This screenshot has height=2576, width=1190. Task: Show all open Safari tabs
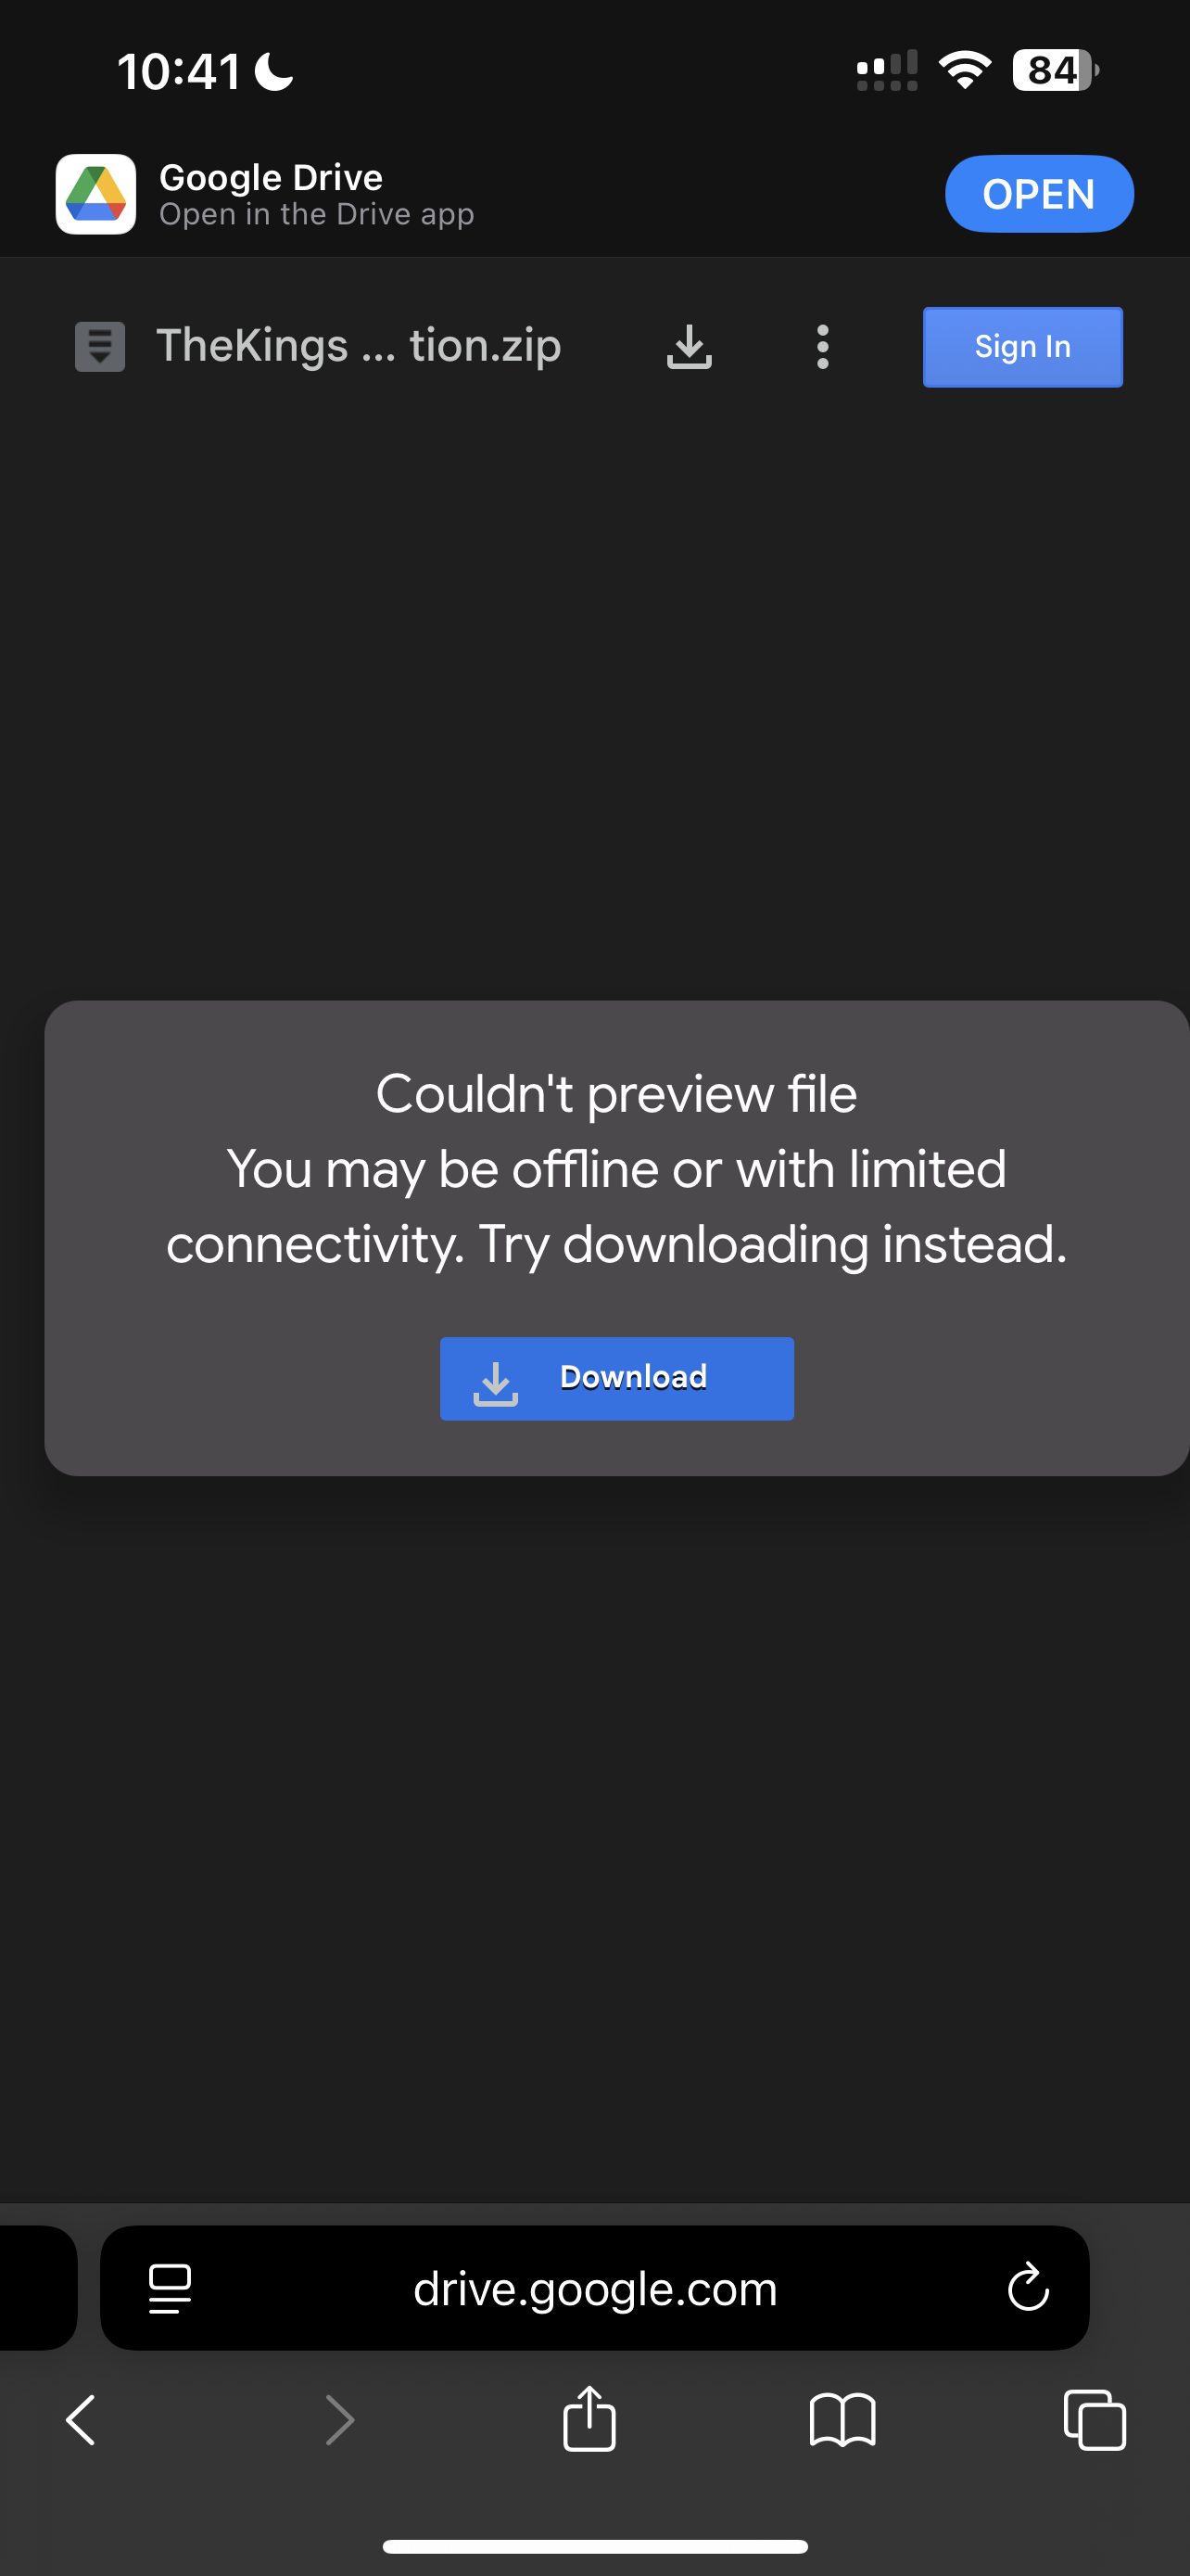coord(1095,2420)
